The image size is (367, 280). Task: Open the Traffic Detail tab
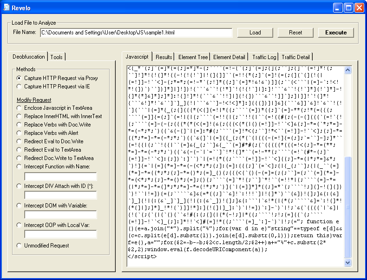click(295, 57)
